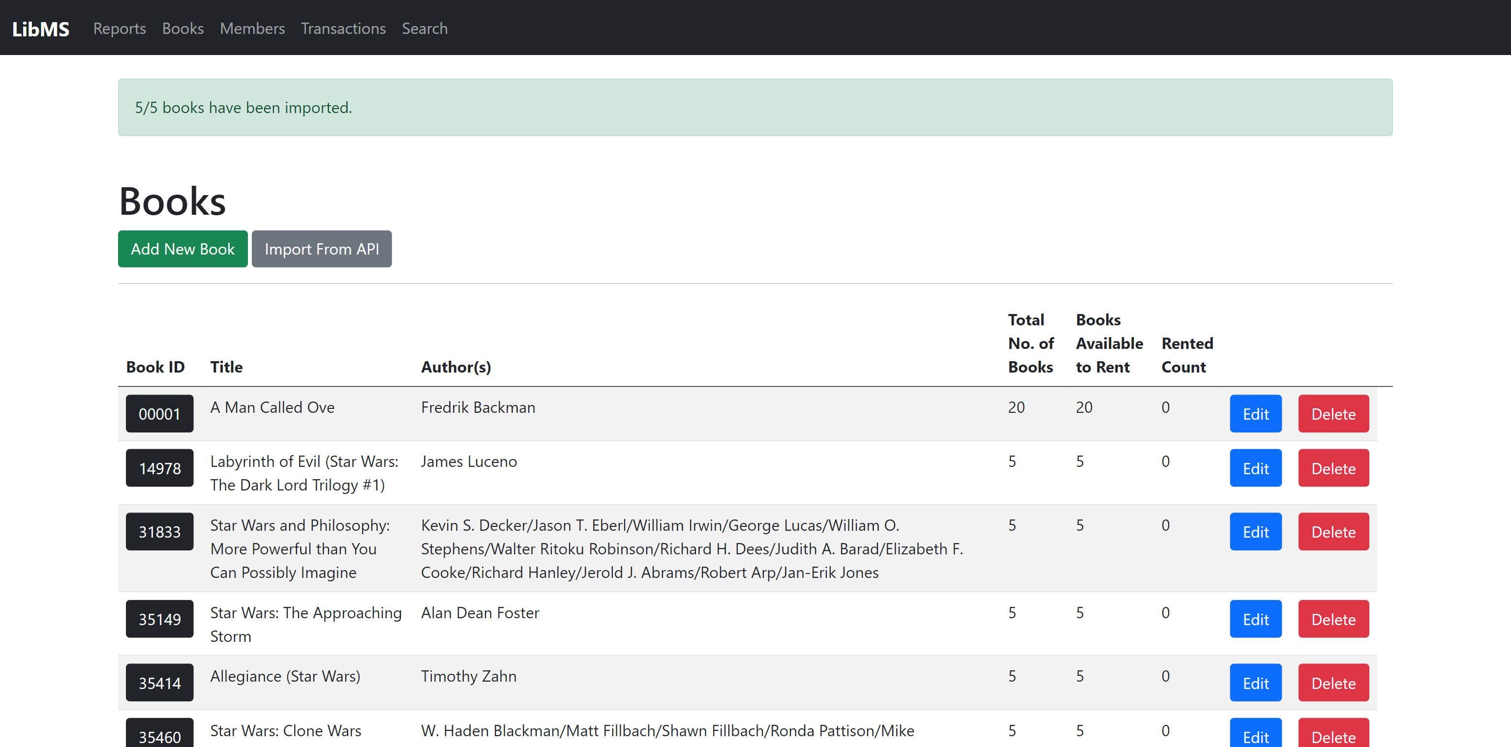Image resolution: width=1511 pixels, height=747 pixels.
Task: Edit Star Wars: The Approaching Storm
Action: tap(1255, 619)
